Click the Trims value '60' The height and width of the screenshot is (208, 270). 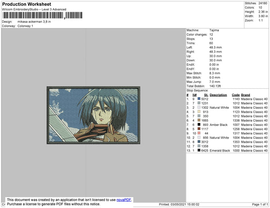tap(211, 43)
